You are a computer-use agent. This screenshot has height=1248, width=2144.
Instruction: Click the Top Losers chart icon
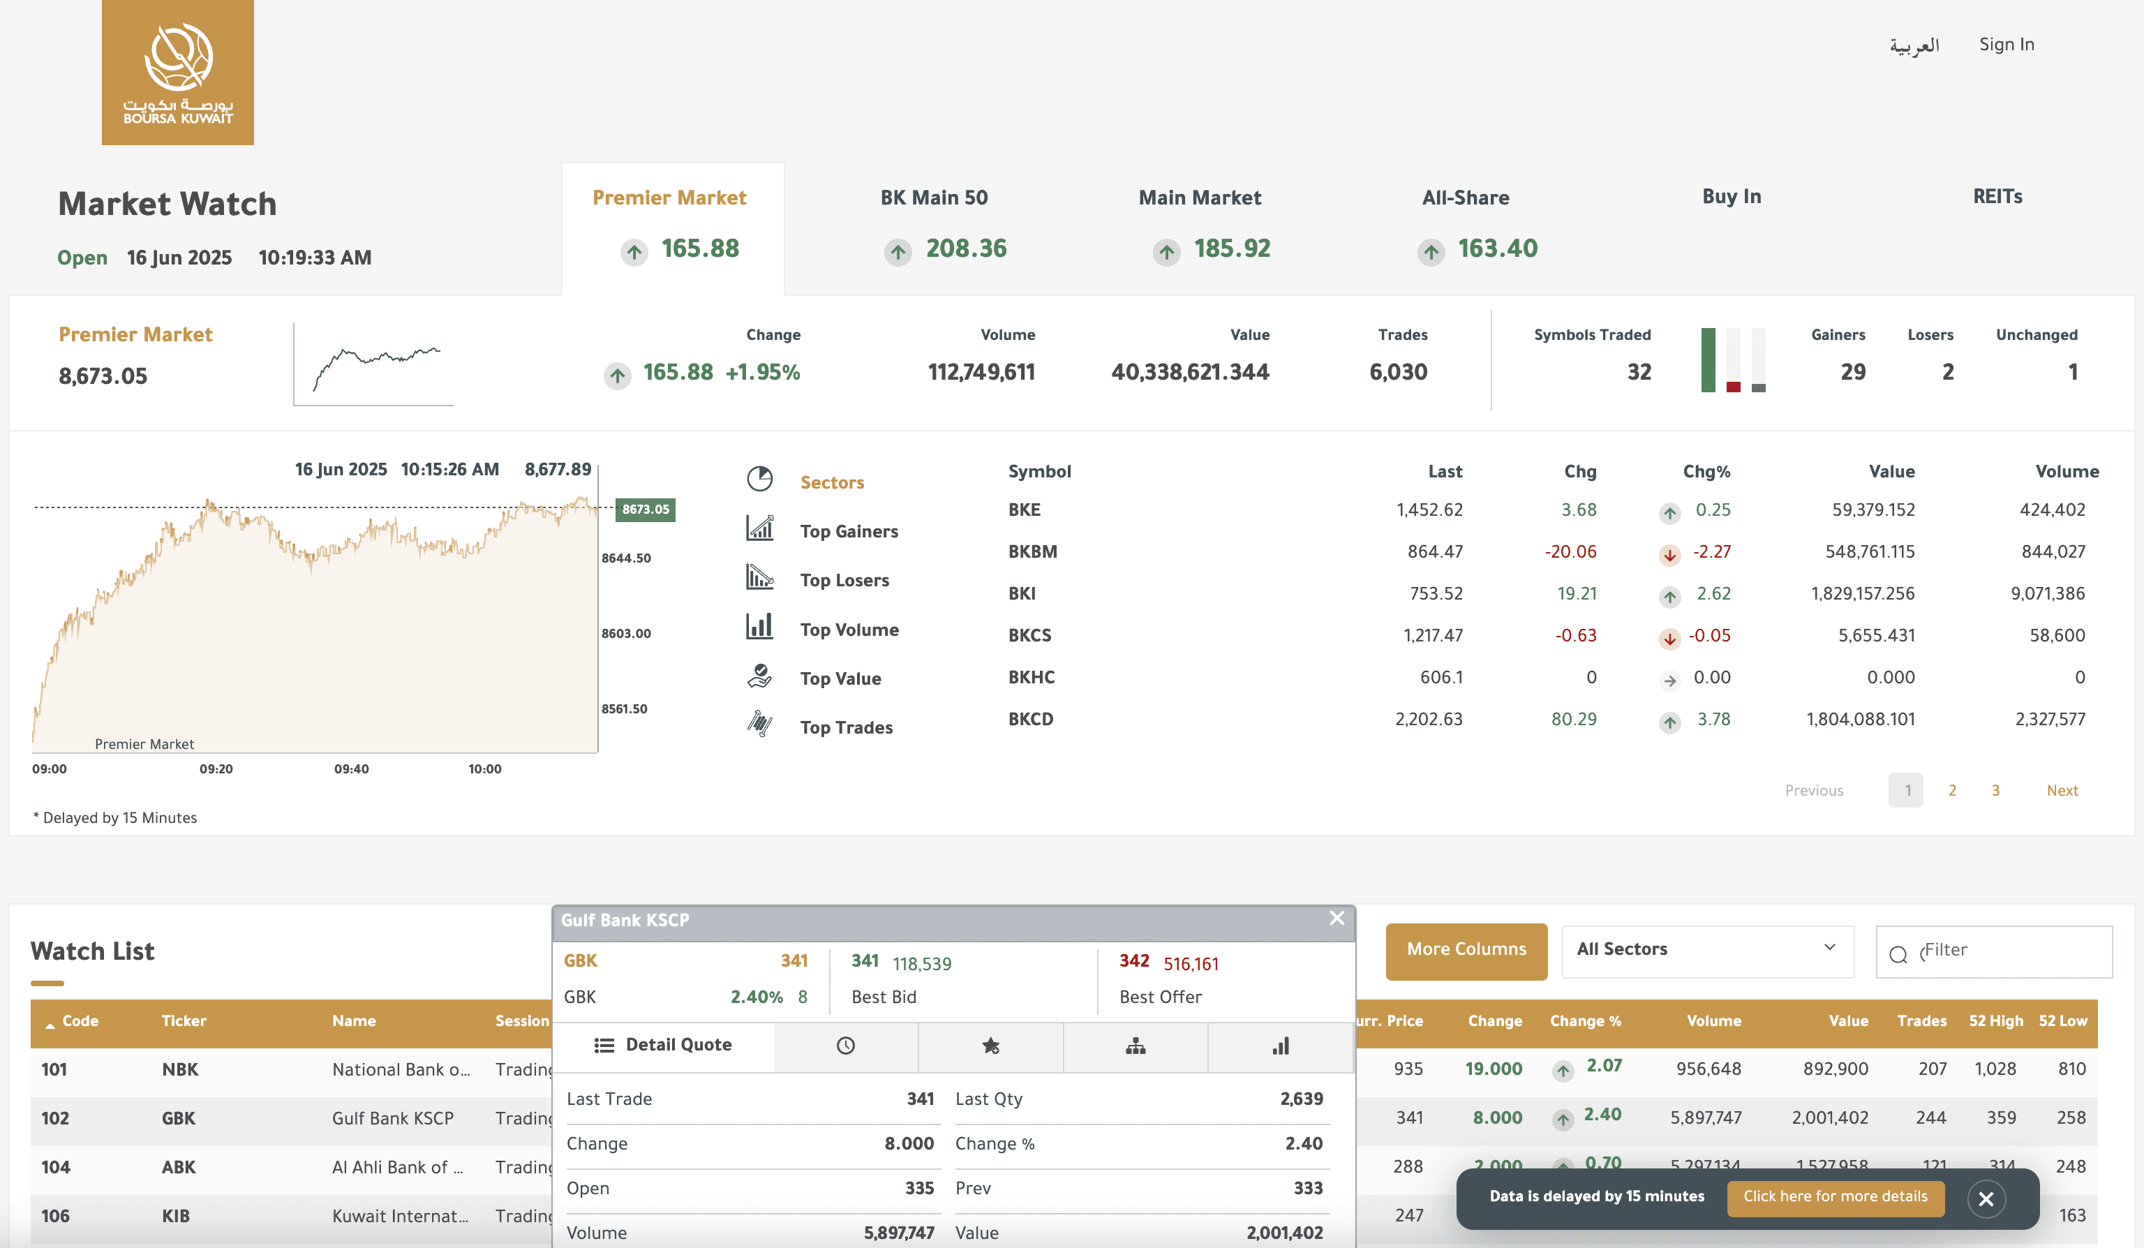[759, 577]
